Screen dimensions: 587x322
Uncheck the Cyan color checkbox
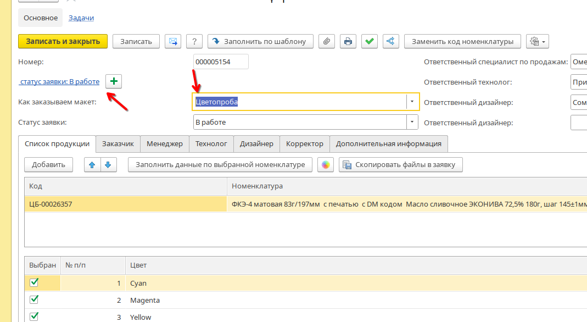(x=34, y=282)
